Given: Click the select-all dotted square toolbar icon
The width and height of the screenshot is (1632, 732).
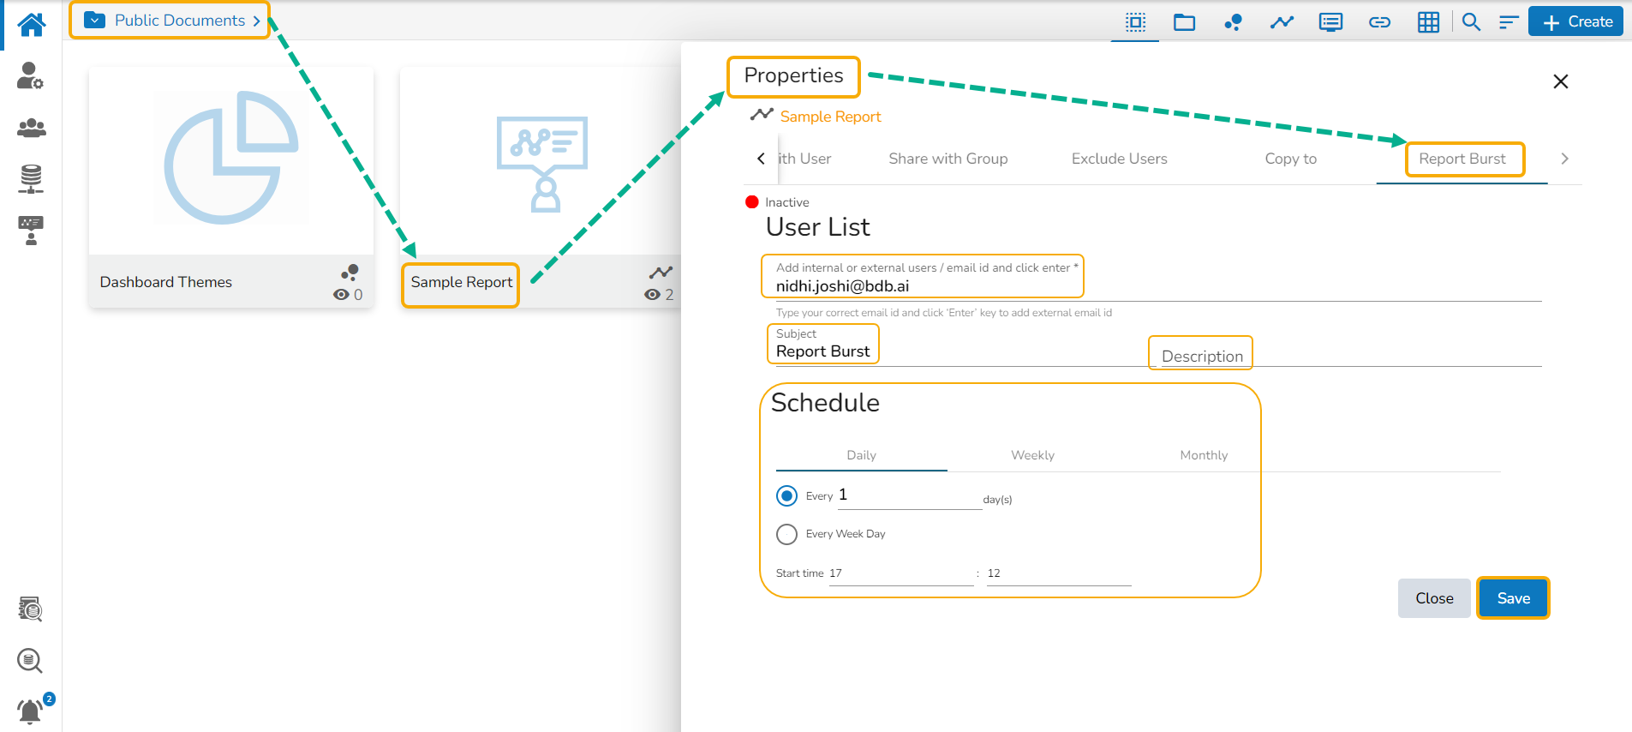Looking at the screenshot, I should pos(1136,22).
